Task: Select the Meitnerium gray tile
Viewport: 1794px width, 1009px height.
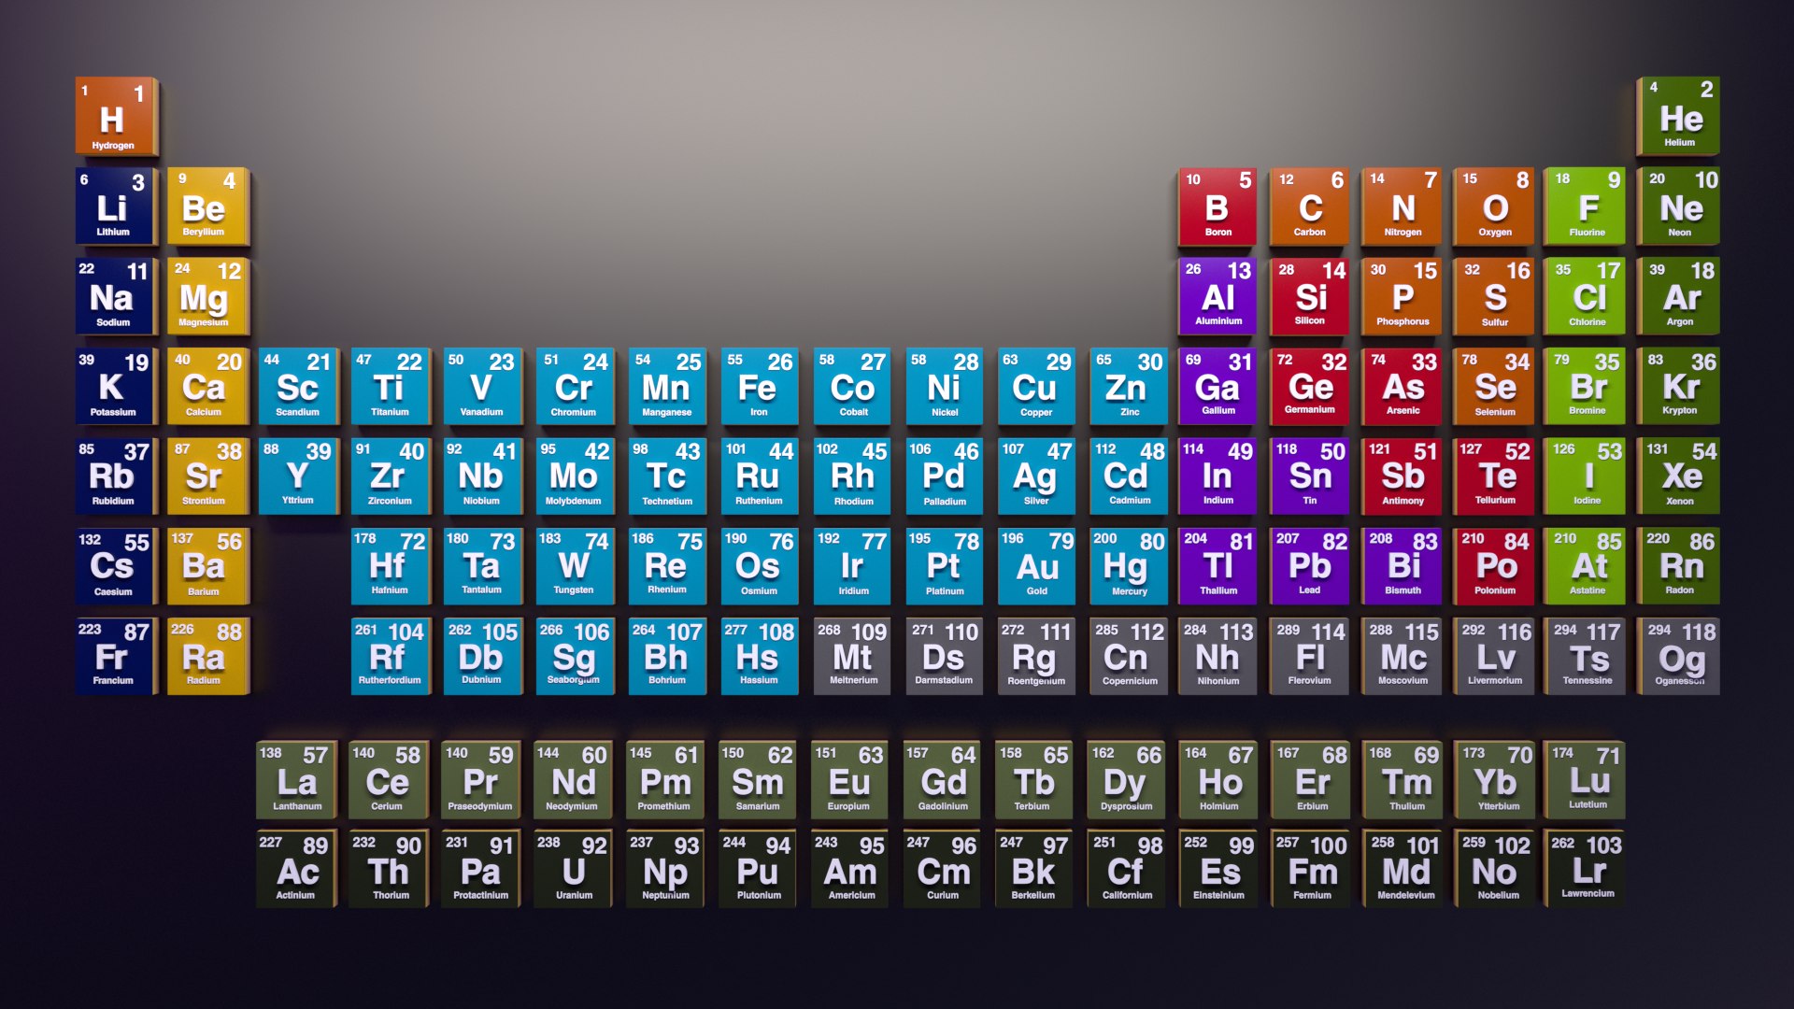Action: [x=851, y=656]
